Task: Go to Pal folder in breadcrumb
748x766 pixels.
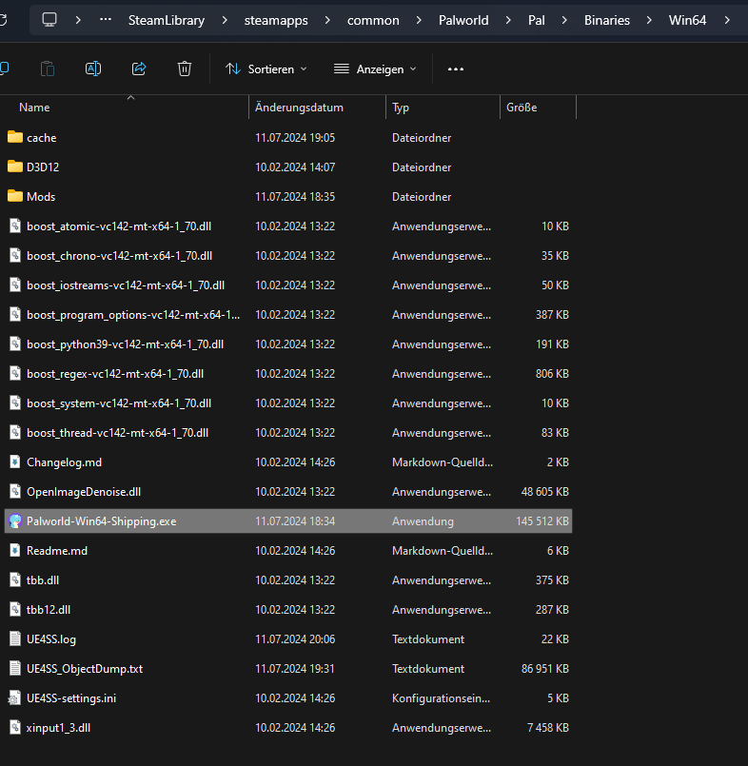Action: click(x=536, y=20)
